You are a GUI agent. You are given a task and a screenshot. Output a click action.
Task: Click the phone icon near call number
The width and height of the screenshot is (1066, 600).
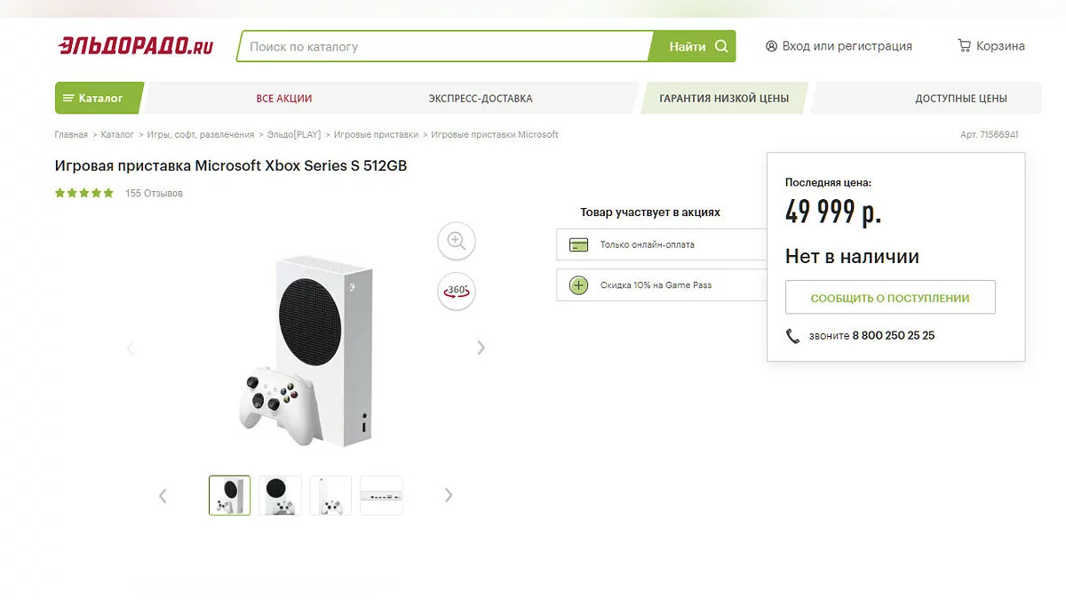tap(793, 336)
